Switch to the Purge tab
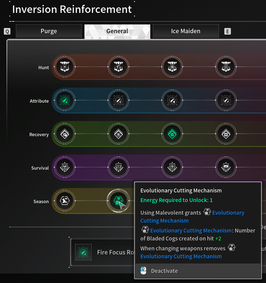 (x=49, y=31)
